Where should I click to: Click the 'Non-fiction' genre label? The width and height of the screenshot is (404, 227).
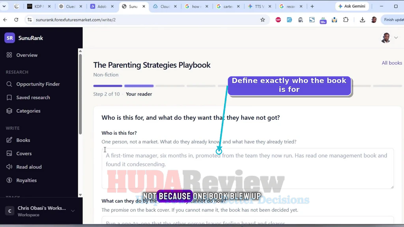[x=106, y=74]
